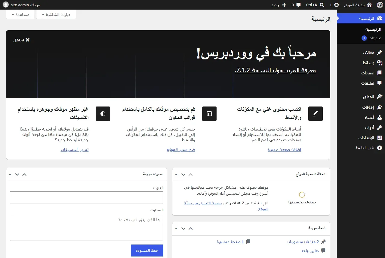Click تحرير التنسيقات link
Image resolution: width=385 pixels, height=258 pixels.
click(x=75, y=149)
